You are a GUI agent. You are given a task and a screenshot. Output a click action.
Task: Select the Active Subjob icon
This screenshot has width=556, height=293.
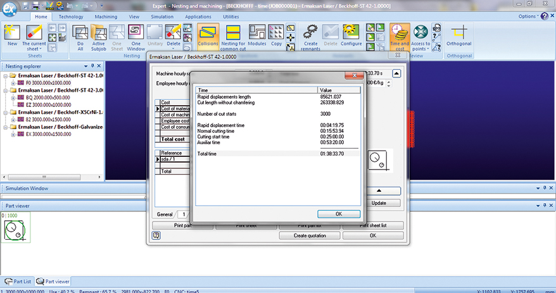click(x=98, y=34)
